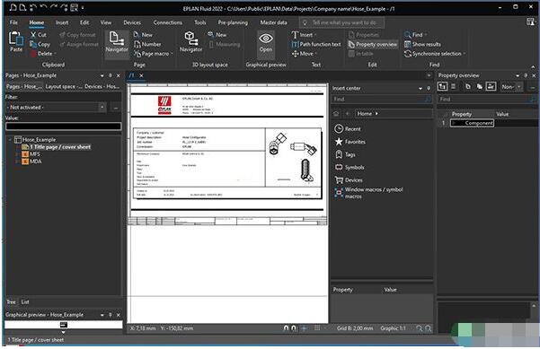540x349 pixels.
Task: Click the Property overview ribbon icon
Action: [x=351, y=44]
